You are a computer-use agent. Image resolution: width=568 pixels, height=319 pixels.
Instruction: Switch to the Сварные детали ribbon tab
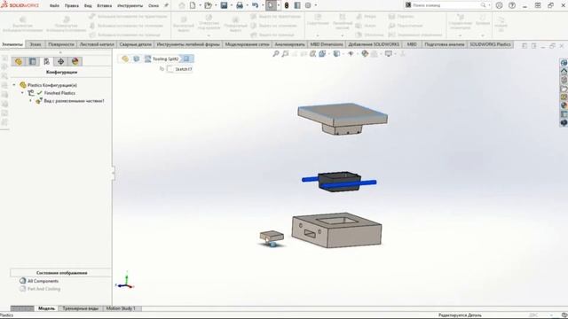point(136,44)
